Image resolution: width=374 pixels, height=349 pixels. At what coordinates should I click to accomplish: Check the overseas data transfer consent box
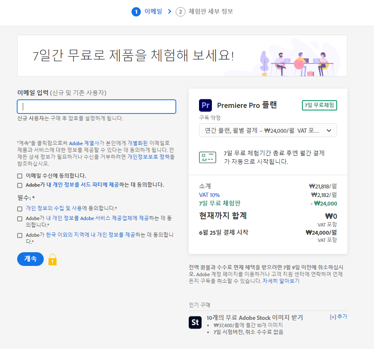pyautogui.click(x=20, y=236)
